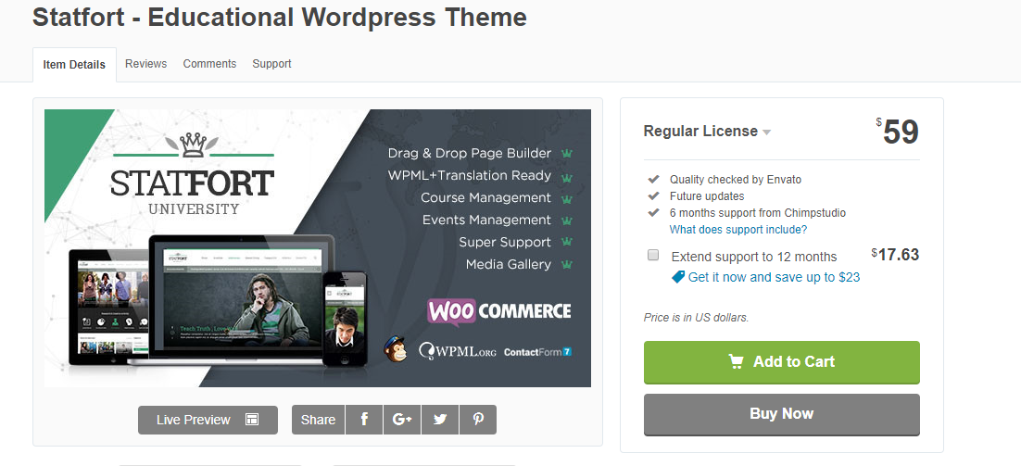Enable Extend support to 12 months checkbox
This screenshot has height=466, width=1021.
tap(653, 255)
